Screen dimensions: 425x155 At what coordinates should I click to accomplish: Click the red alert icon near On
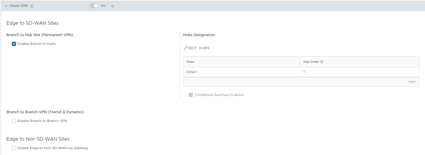click(113, 6)
